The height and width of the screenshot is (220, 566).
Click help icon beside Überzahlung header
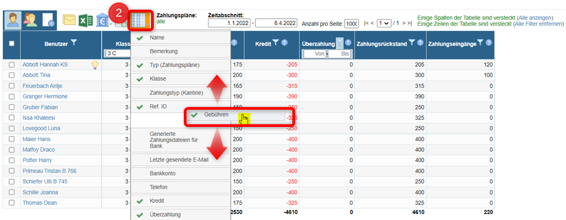click(348, 42)
